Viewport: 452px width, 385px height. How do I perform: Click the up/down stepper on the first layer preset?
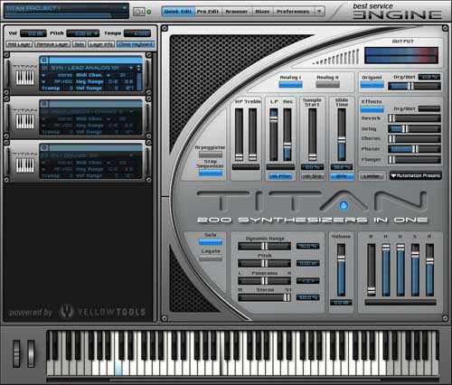point(138,68)
